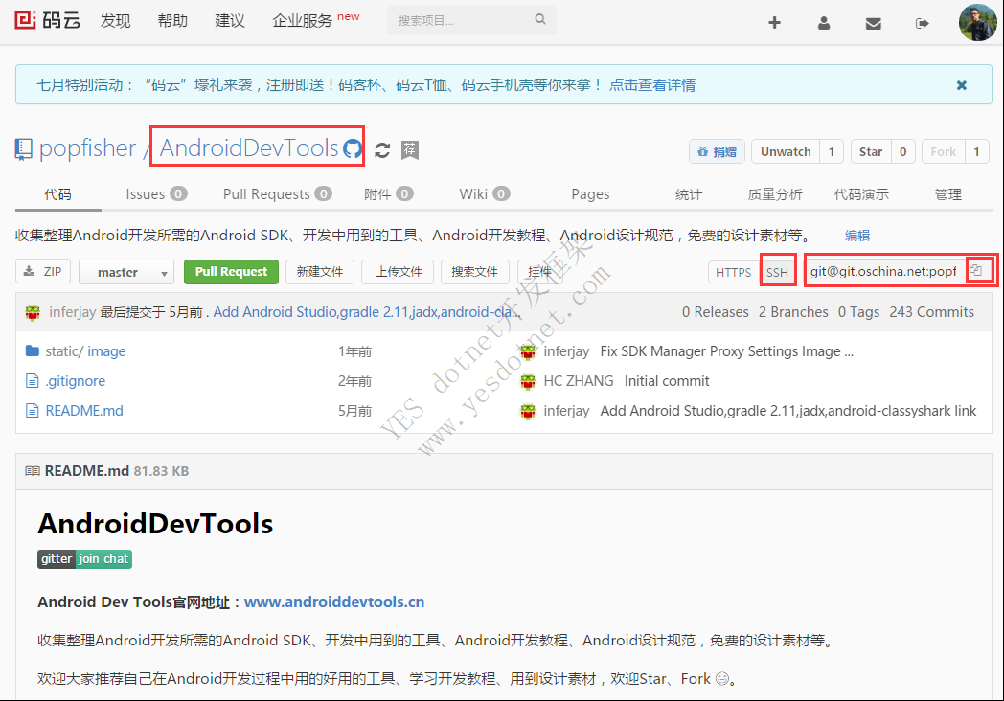
Task: Click the 上传文件 button
Action: (x=399, y=271)
